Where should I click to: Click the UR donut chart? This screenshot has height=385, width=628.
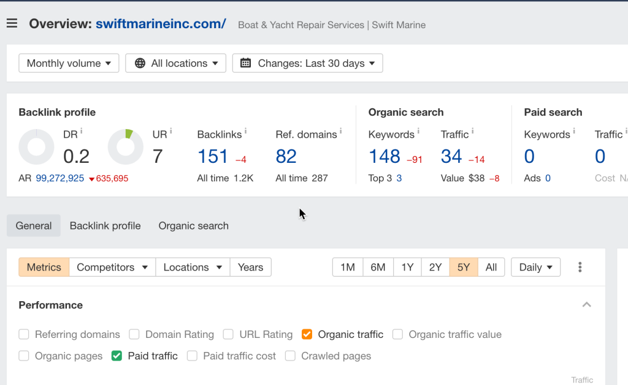pyautogui.click(x=125, y=148)
